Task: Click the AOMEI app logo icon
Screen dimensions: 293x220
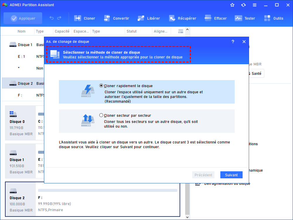Action: [x=5, y=5]
